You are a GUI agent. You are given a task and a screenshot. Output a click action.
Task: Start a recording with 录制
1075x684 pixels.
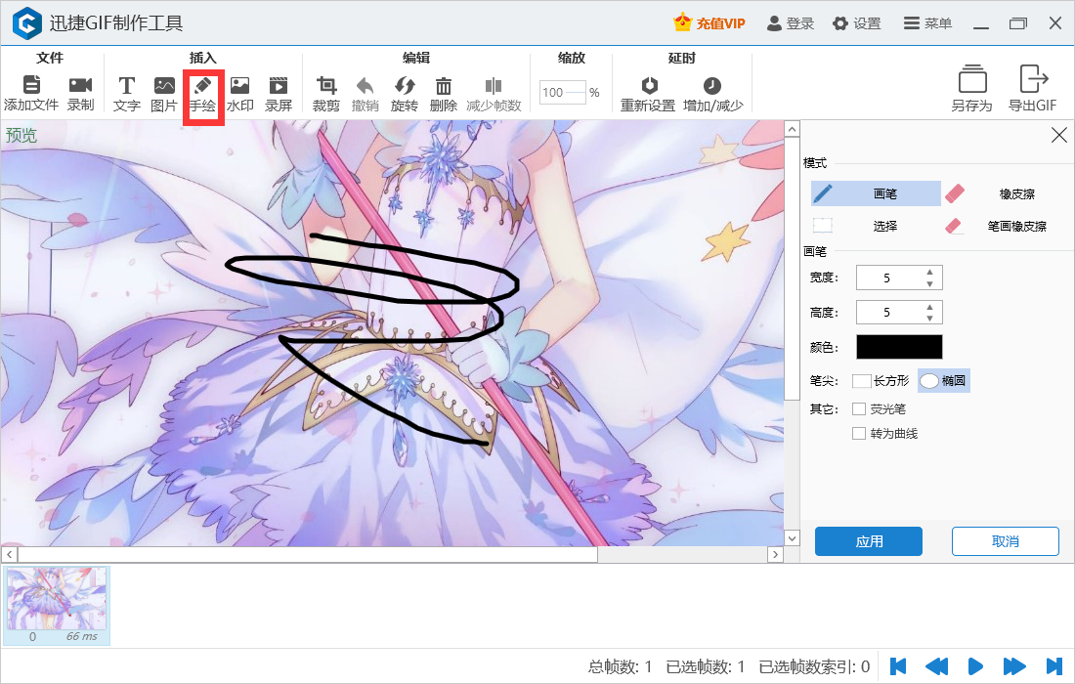80,94
